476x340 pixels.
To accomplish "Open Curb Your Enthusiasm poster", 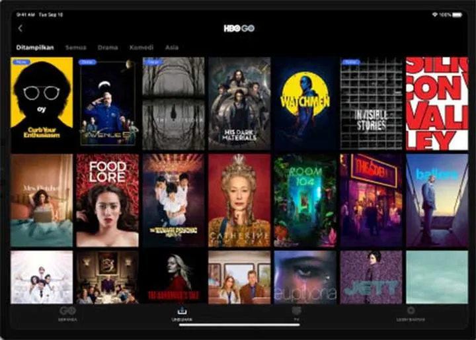I will click(42, 103).
